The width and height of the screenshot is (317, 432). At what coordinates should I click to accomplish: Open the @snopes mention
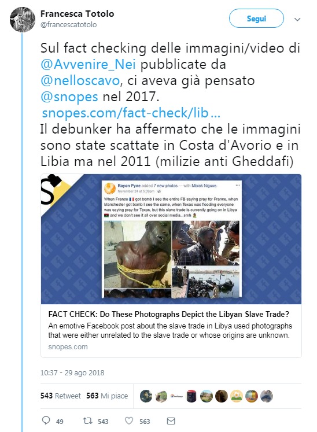[x=69, y=97]
